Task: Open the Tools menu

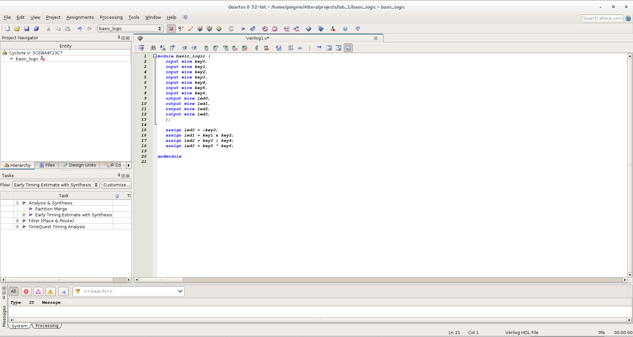Action: tap(134, 17)
